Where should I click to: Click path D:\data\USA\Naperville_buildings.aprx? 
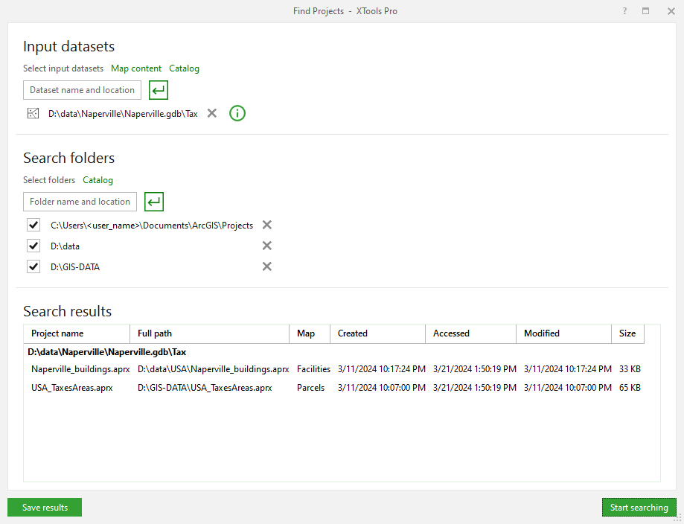[214, 369]
